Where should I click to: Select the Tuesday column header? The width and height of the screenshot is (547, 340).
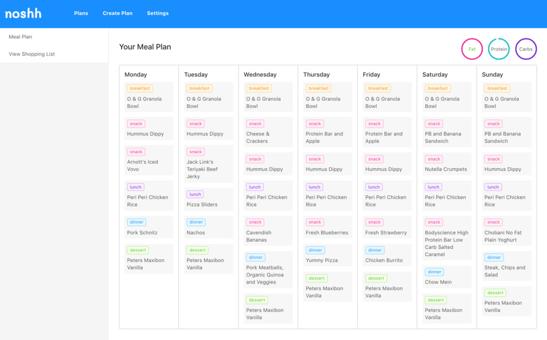click(196, 75)
